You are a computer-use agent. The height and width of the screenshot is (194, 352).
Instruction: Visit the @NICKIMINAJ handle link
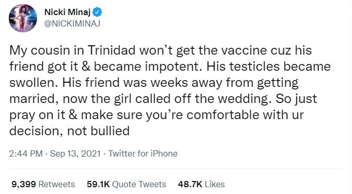tap(72, 23)
